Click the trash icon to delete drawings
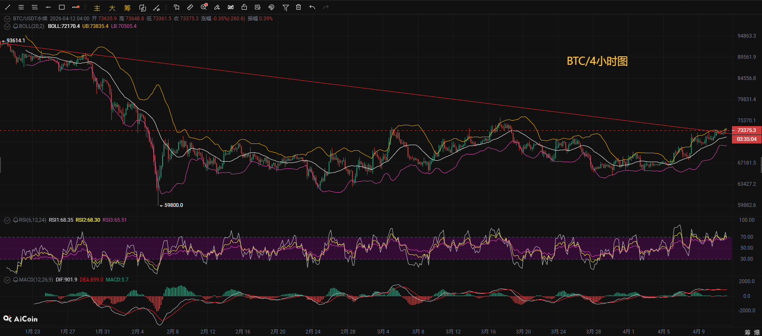762x336 pixels. pos(298,7)
